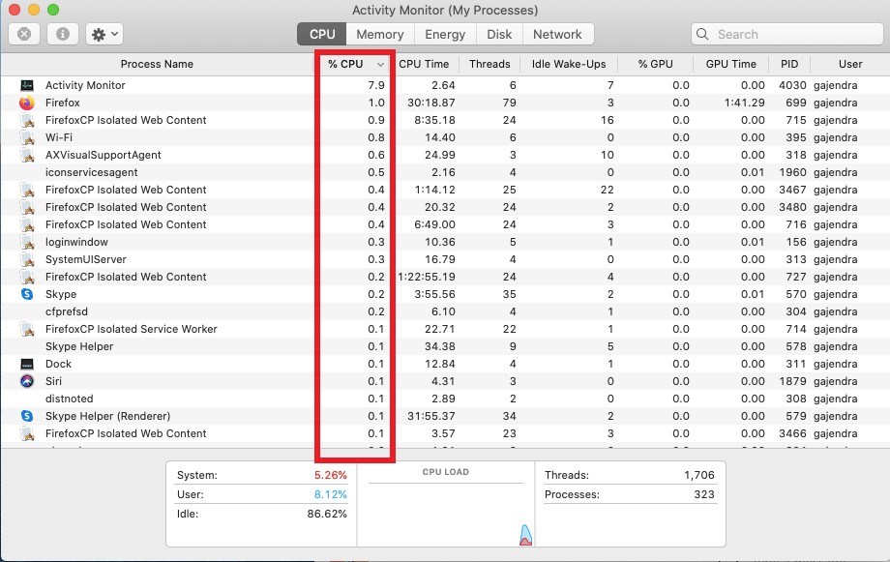Image resolution: width=890 pixels, height=562 pixels.
Task: Open the search field magnifier menu
Action: [701, 33]
